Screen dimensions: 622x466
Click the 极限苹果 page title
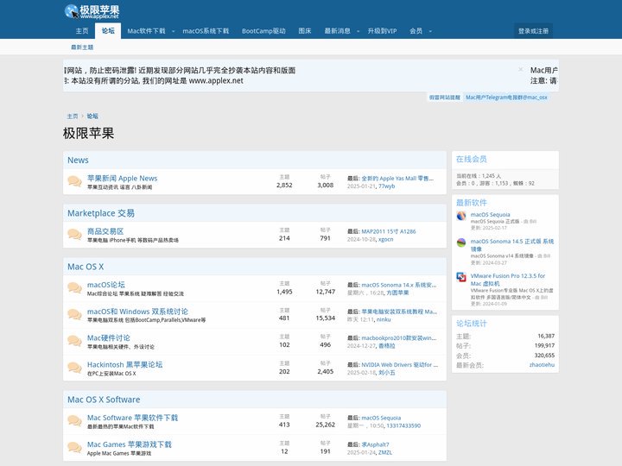pyautogui.click(x=88, y=133)
